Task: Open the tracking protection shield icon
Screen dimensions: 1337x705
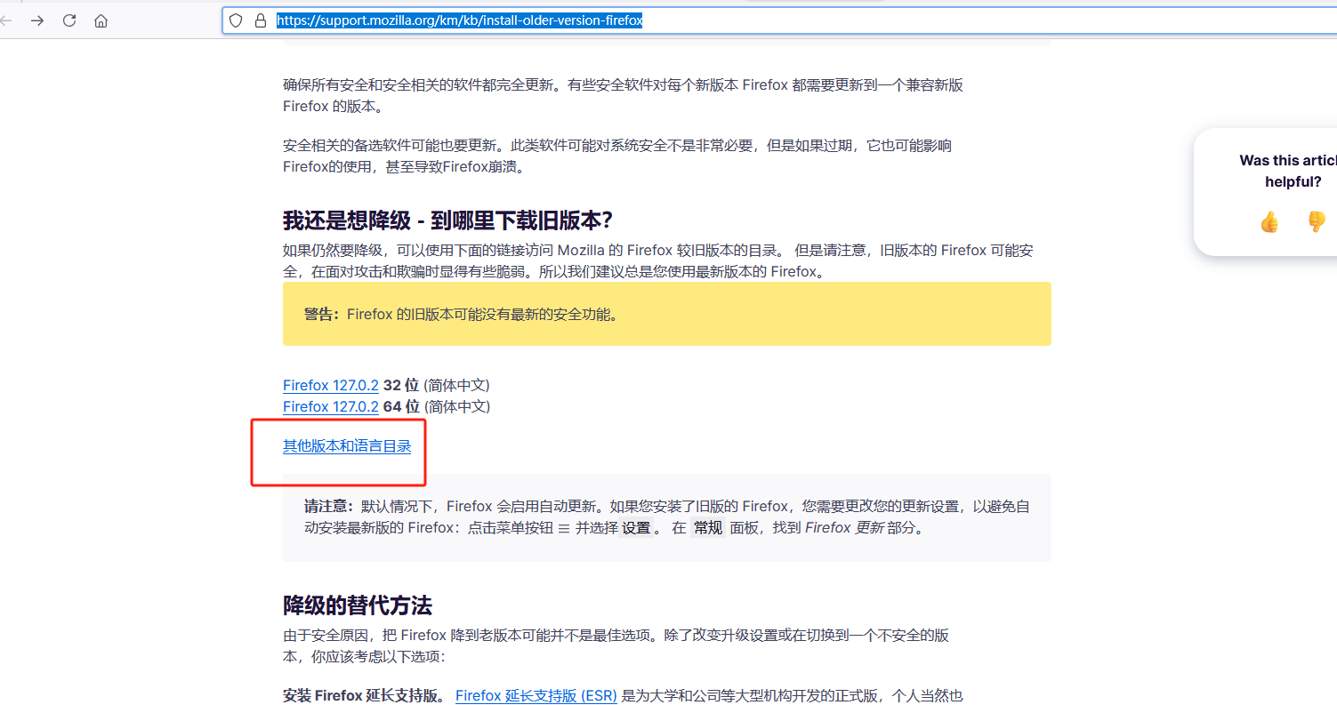Action: click(x=236, y=20)
